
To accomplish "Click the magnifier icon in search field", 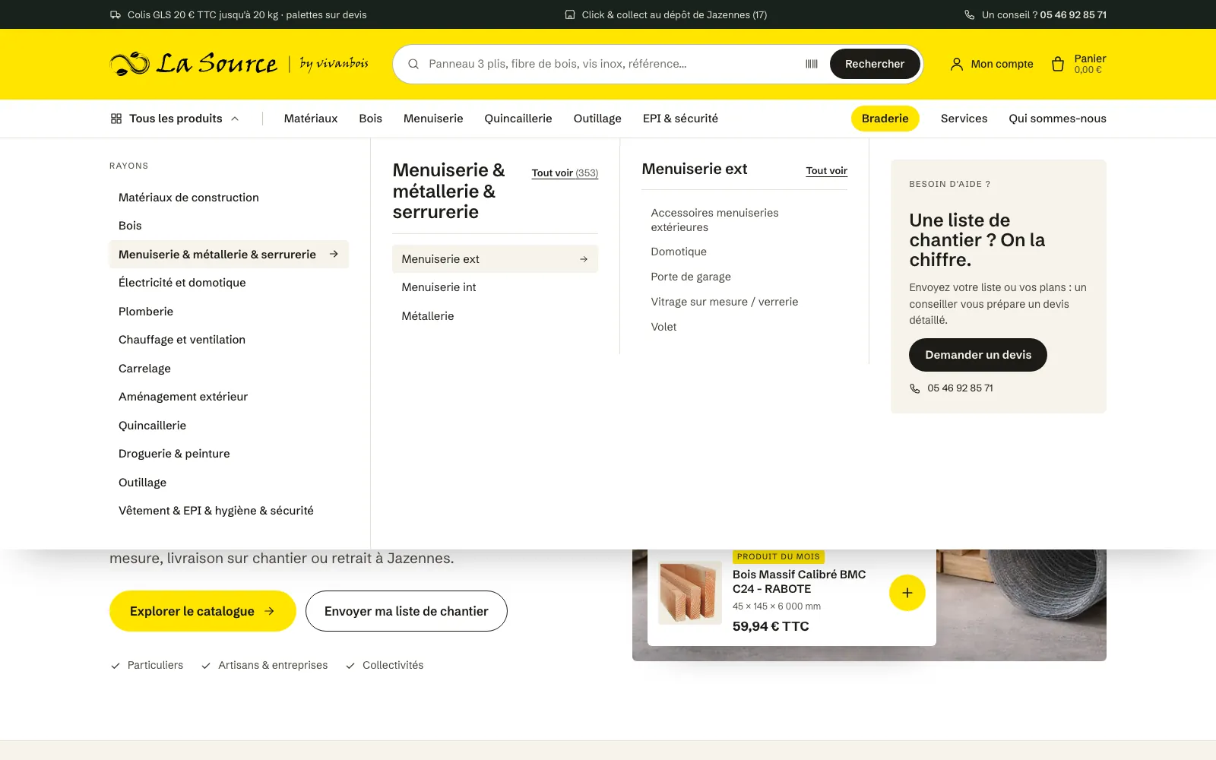I will coord(413,64).
